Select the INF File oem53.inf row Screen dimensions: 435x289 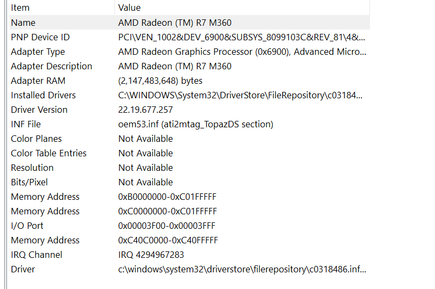click(190, 124)
